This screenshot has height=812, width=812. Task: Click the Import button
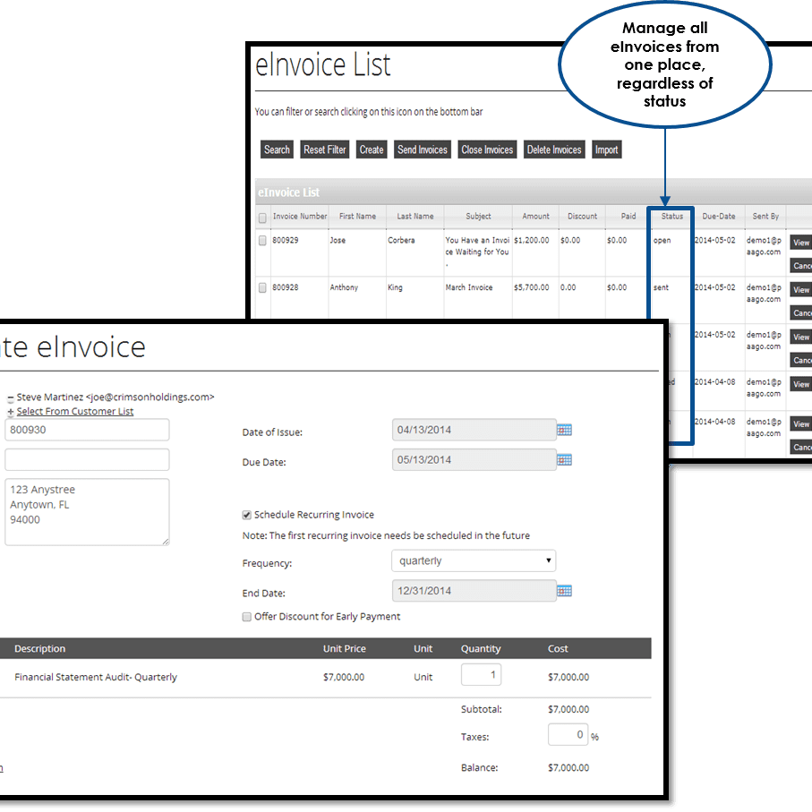(x=606, y=149)
